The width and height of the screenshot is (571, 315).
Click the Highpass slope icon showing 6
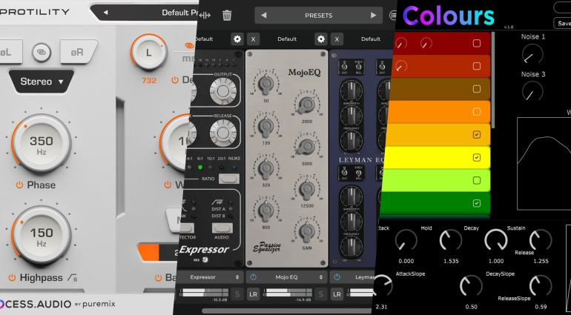pyautogui.click(x=73, y=278)
